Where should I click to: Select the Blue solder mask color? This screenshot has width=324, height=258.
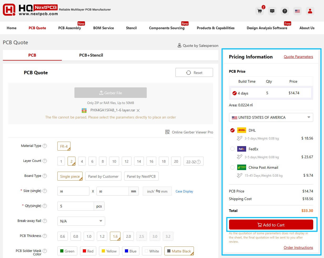point(130,251)
